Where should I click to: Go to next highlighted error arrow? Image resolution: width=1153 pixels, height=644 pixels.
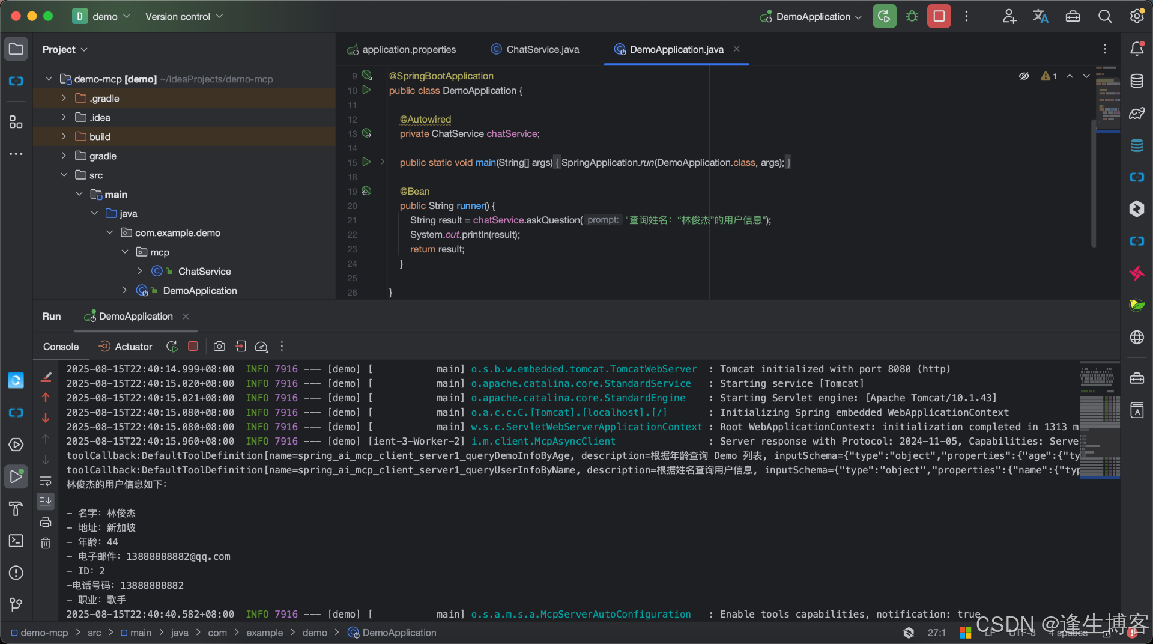pos(1086,76)
